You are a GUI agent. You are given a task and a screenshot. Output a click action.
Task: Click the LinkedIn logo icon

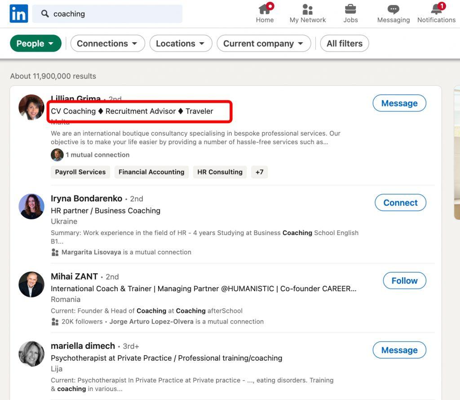[19, 13]
